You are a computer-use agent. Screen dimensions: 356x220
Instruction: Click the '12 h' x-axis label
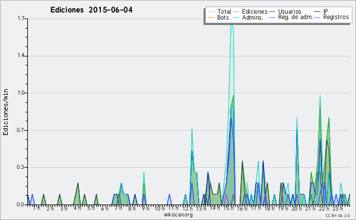[x=187, y=208]
